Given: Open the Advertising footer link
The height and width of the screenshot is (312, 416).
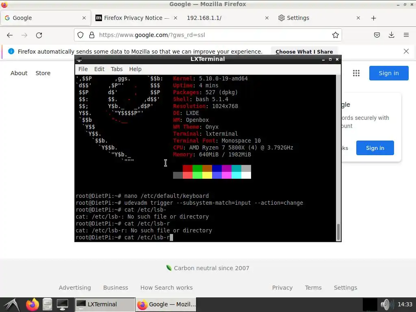Looking at the screenshot, I should [75, 288].
